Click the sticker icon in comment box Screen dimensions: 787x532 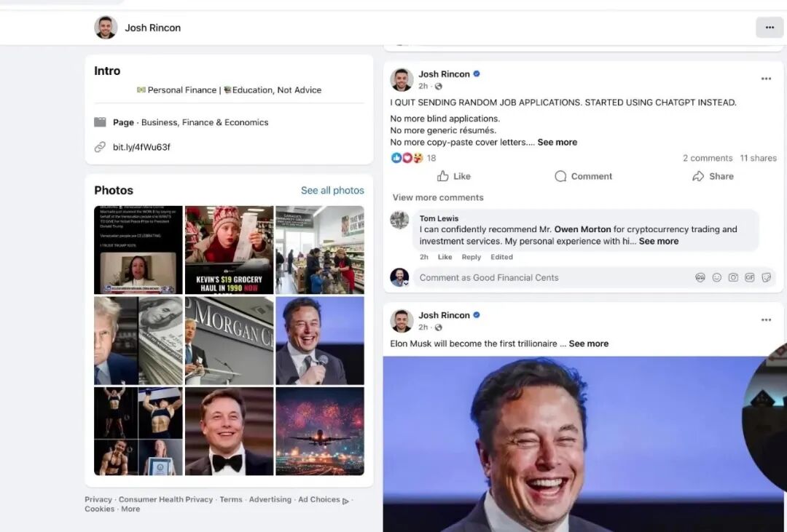coord(767,277)
